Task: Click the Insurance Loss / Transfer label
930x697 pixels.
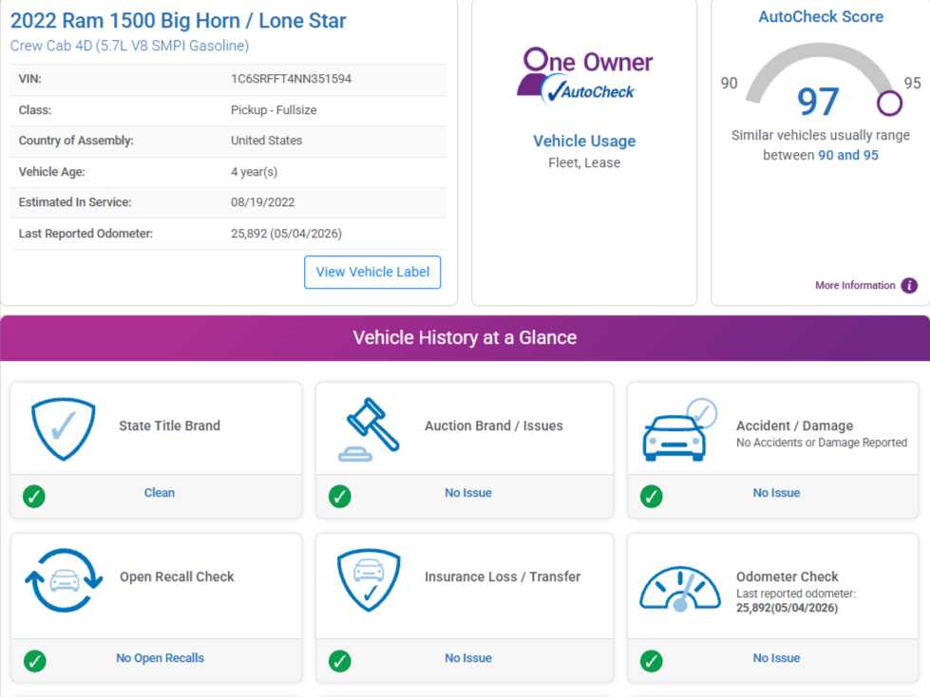Action: click(503, 576)
